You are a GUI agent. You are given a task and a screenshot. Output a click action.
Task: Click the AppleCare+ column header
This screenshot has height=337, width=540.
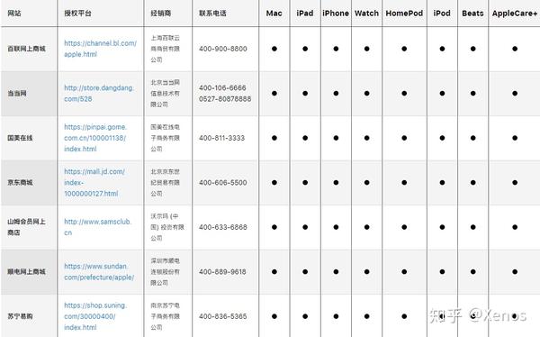click(x=515, y=14)
